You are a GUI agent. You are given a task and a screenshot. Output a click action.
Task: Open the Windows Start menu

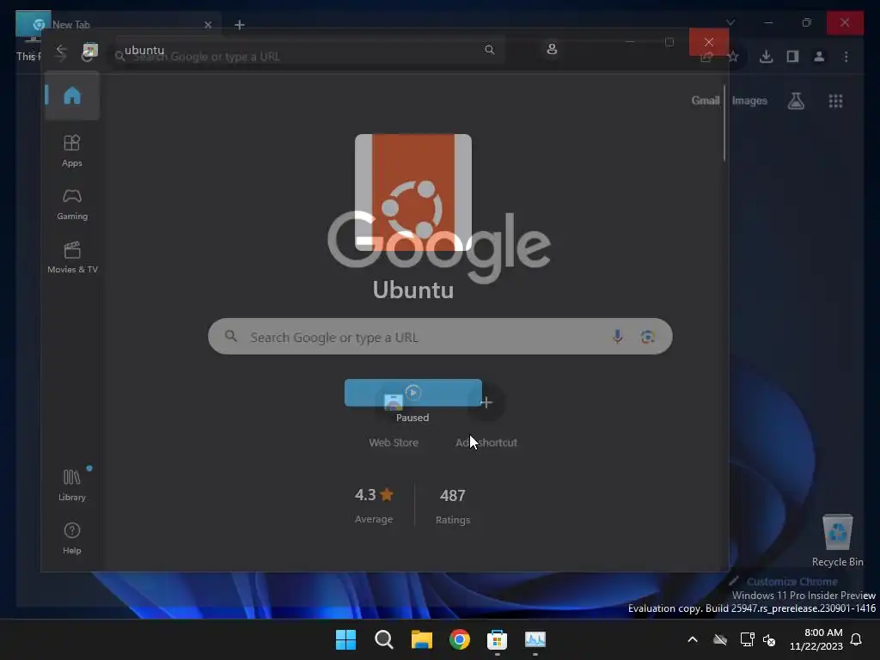coord(345,639)
